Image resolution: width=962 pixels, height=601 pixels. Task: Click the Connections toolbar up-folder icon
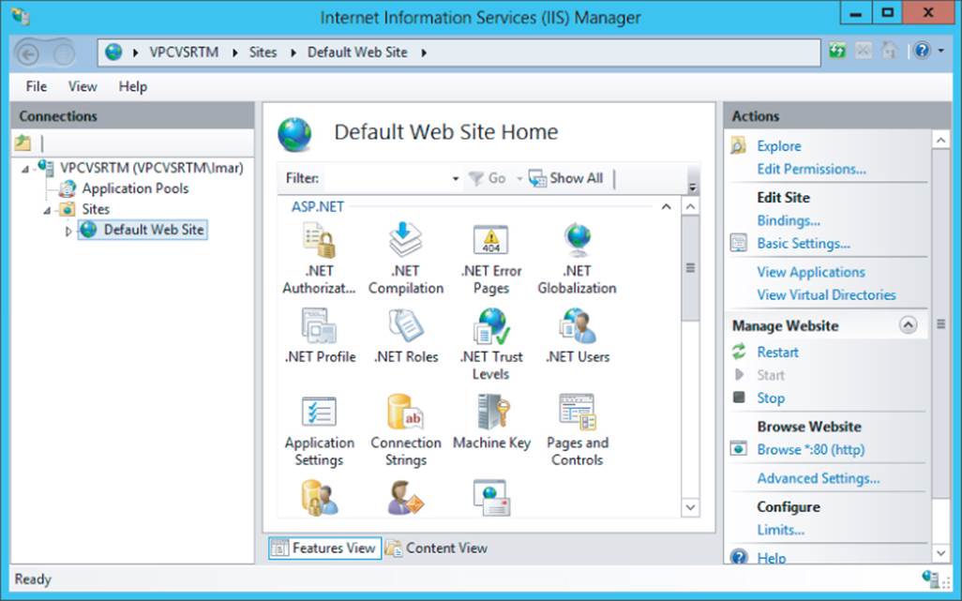point(23,143)
